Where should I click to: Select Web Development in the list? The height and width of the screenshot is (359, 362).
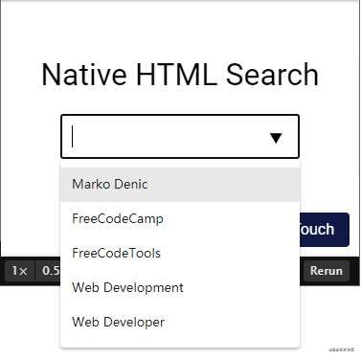pos(180,288)
